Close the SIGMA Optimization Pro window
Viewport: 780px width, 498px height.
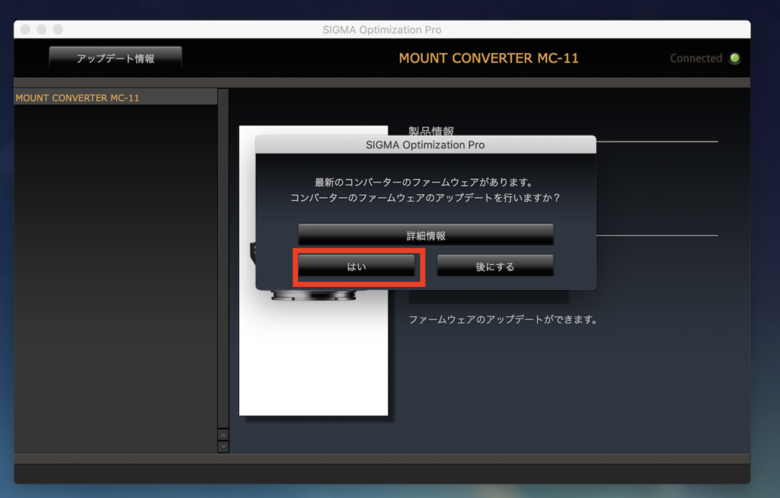click(x=25, y=30)
